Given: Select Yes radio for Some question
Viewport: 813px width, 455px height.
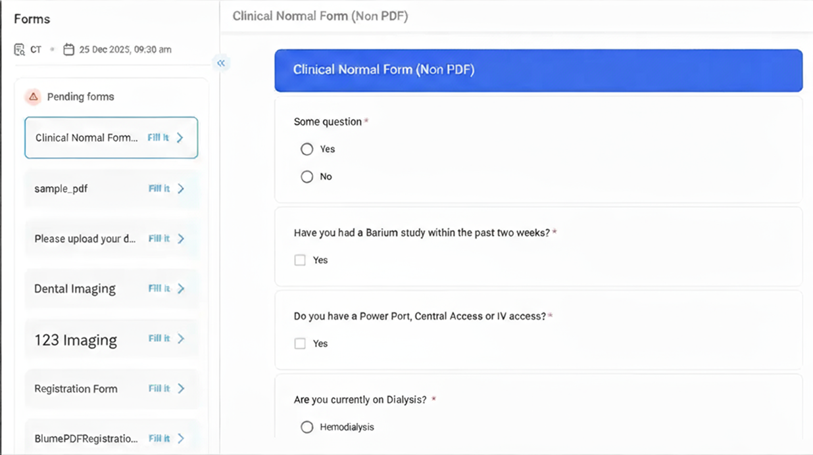Looking at the screenshot, I should point(307,149).
